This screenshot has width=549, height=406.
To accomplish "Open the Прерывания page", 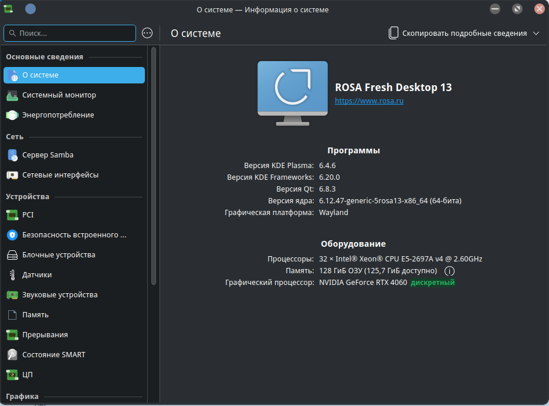I will point(45,335).
